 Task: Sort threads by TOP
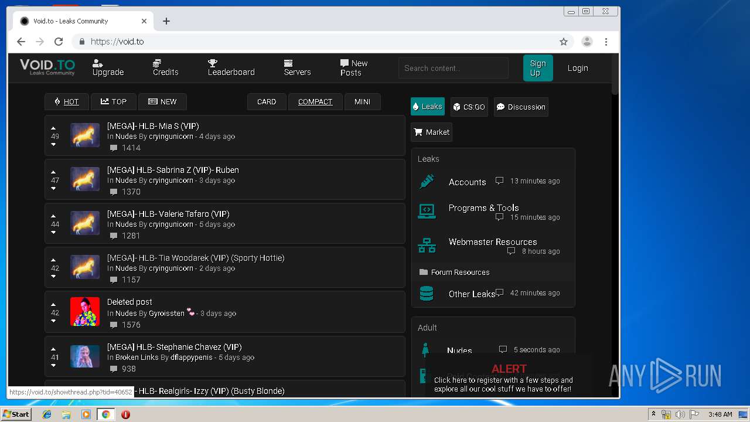pyautogui.click(x=114, y=101)
